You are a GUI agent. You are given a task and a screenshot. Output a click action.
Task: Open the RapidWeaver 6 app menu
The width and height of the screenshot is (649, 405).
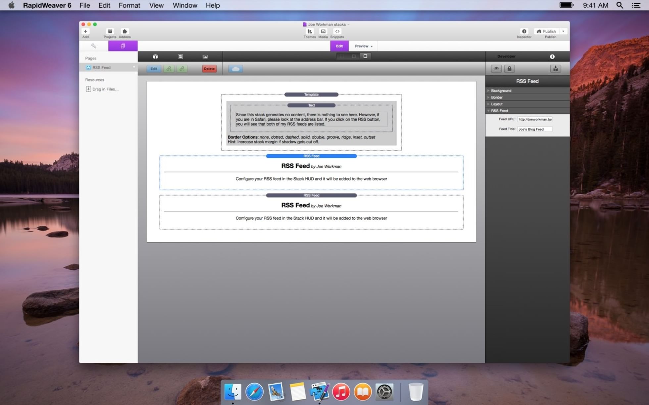click(47, 5)
